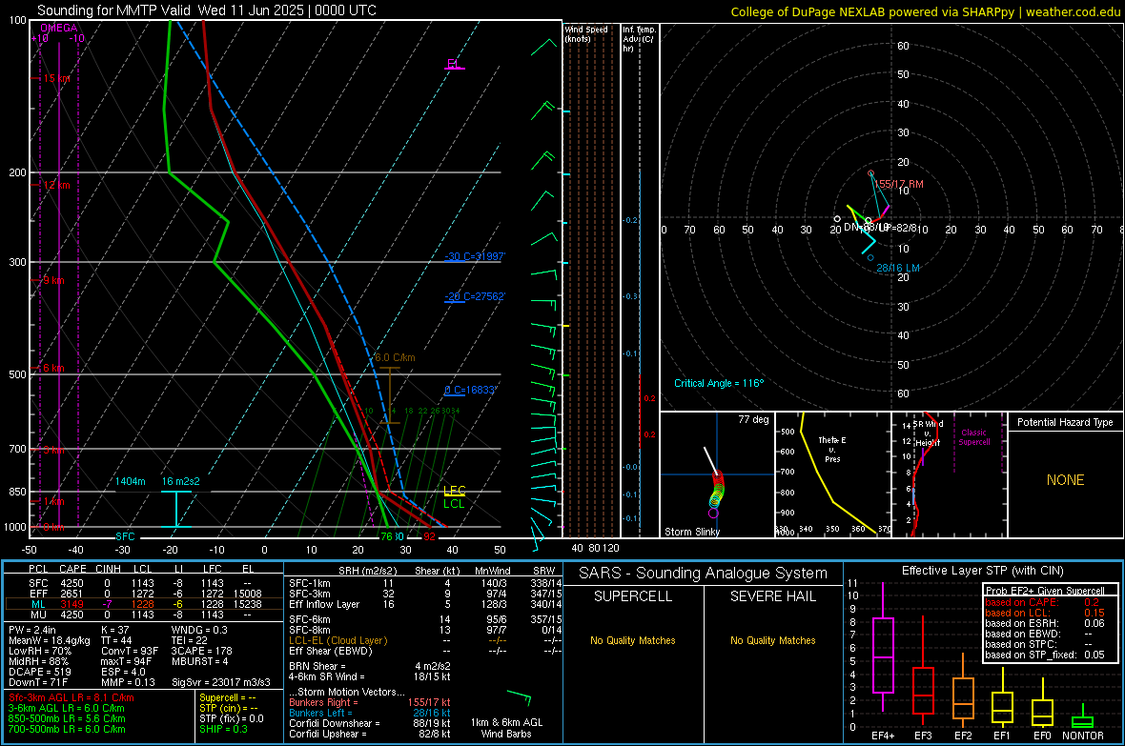Click the Sfc-3km AGL LR = 8.1 C/km line

pos(72,697)
